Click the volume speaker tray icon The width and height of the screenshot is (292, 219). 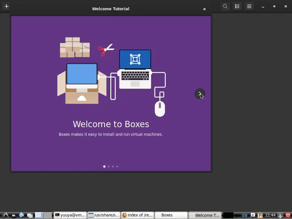238,216
